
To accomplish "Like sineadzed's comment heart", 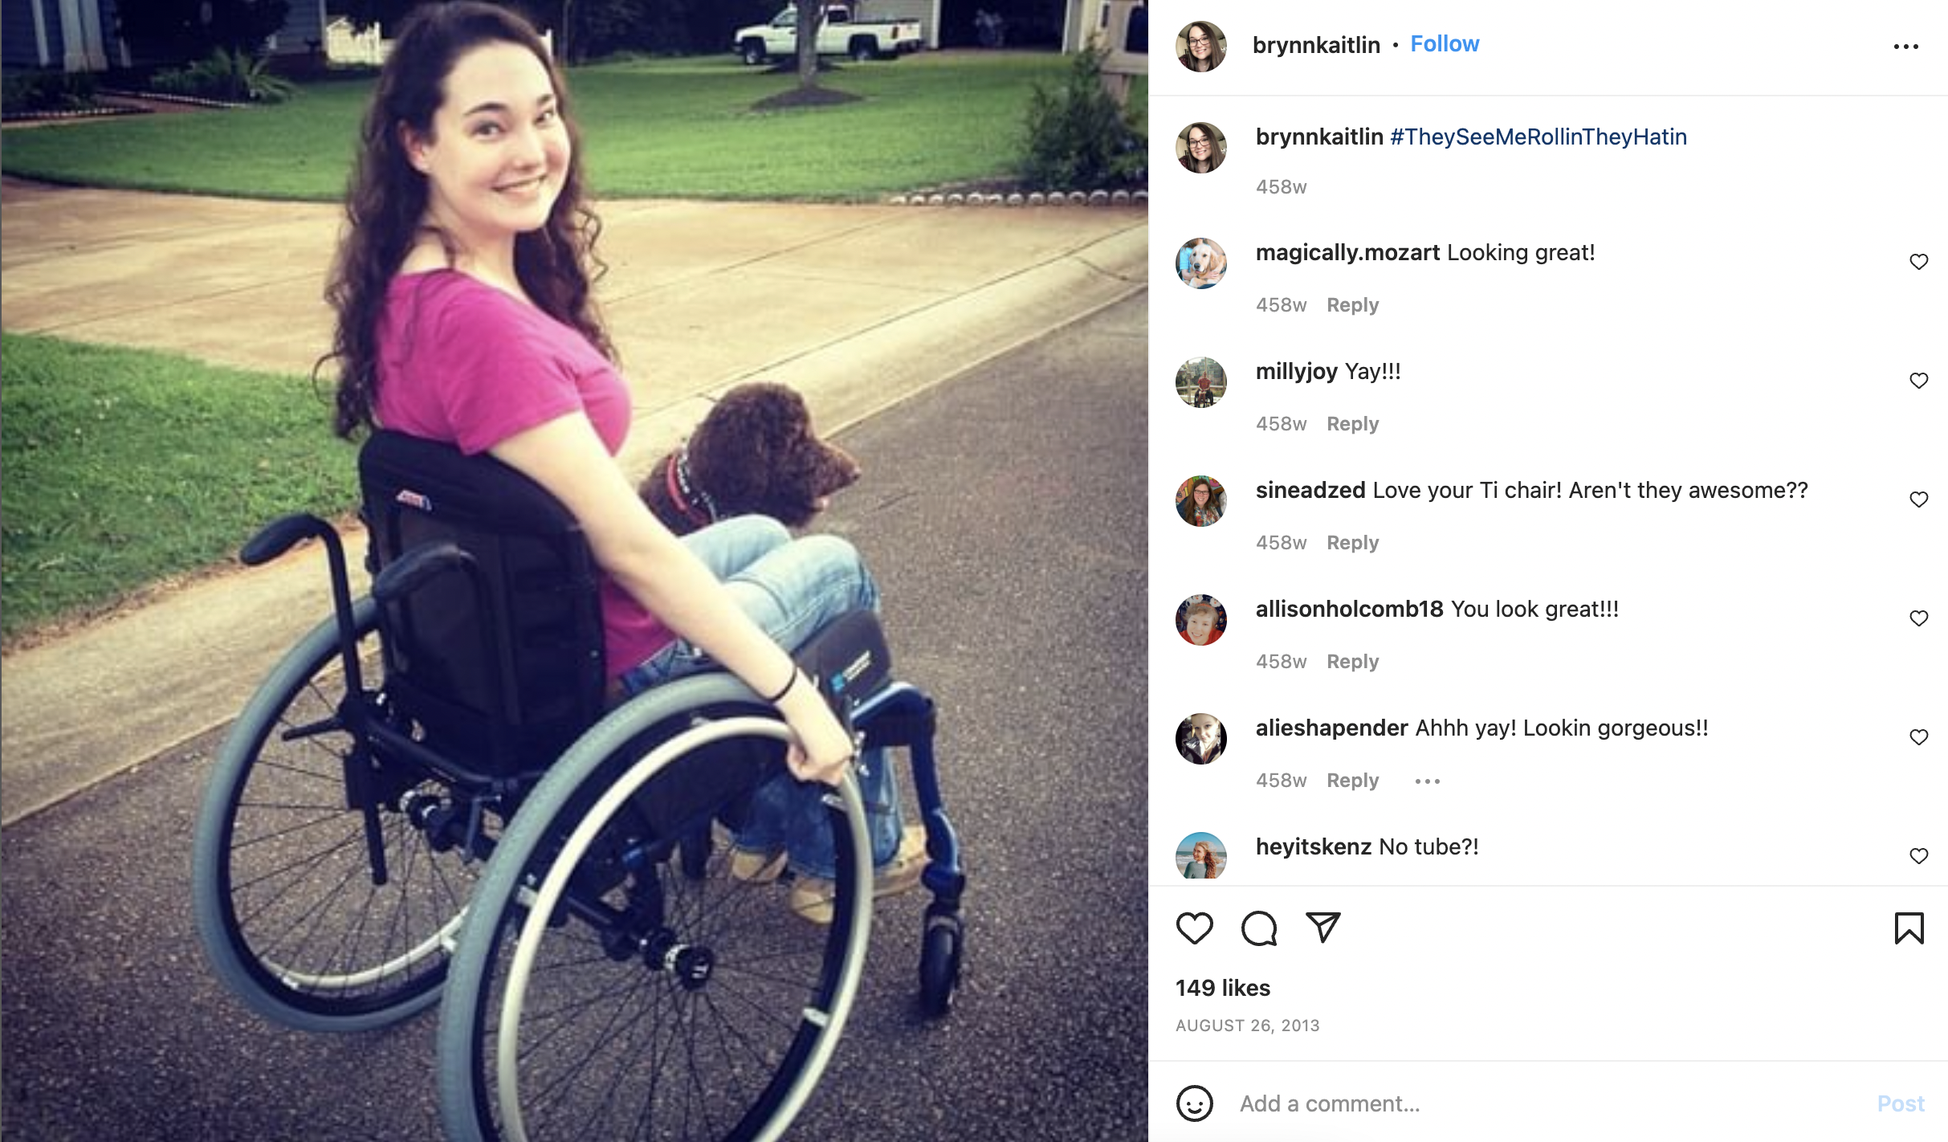I will click(x=1918, y=500).
